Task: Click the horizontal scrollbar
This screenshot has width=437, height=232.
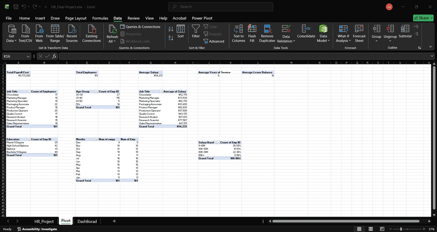Action: [x=346, y=221]
